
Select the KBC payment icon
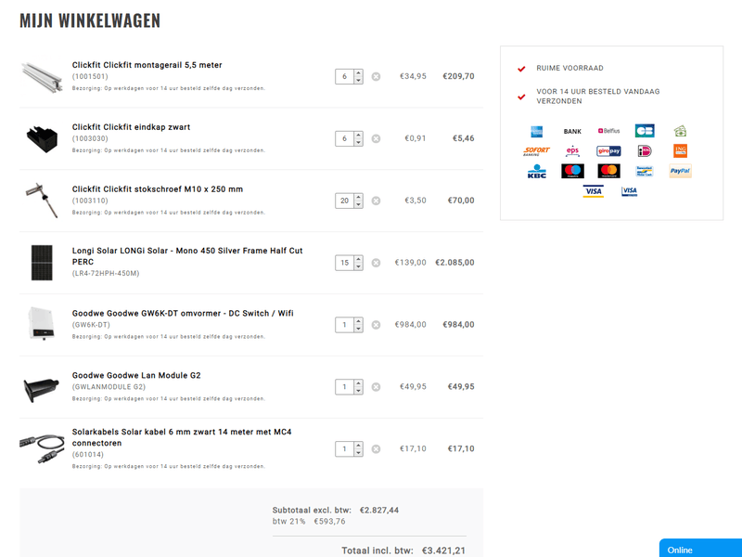click(535, 172)
